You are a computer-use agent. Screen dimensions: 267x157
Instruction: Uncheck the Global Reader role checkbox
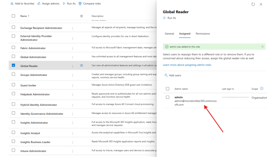[14, 65]
